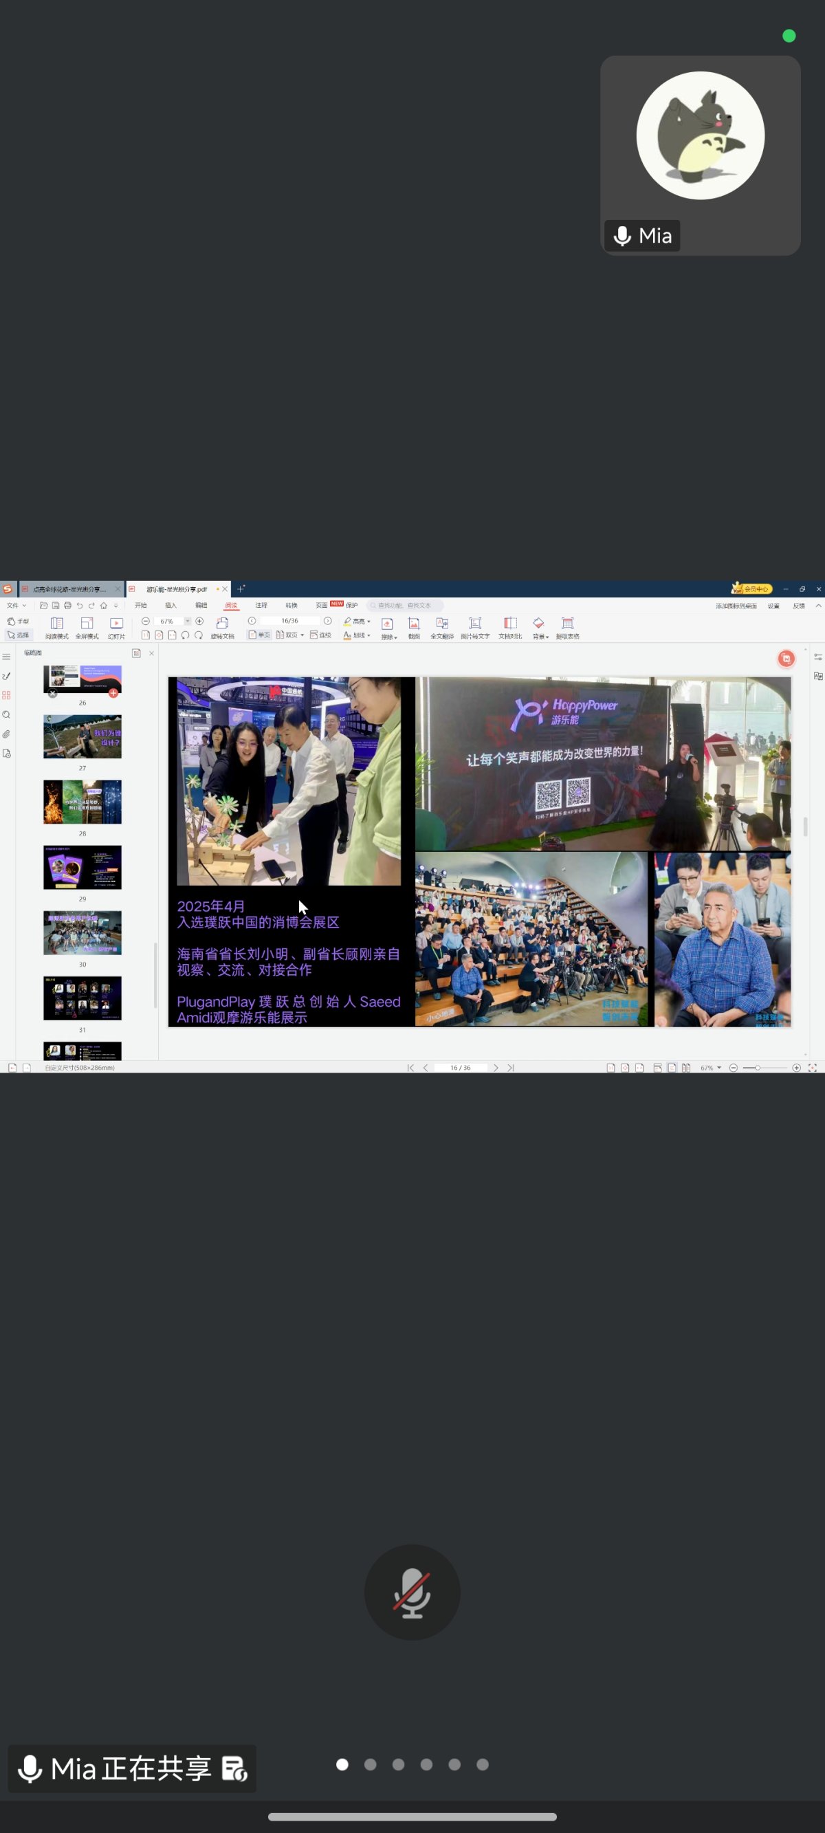The height and width of the screenshot is (1833, 825).
Task: Click 添加图标到桌面 link
Action: 736,606
